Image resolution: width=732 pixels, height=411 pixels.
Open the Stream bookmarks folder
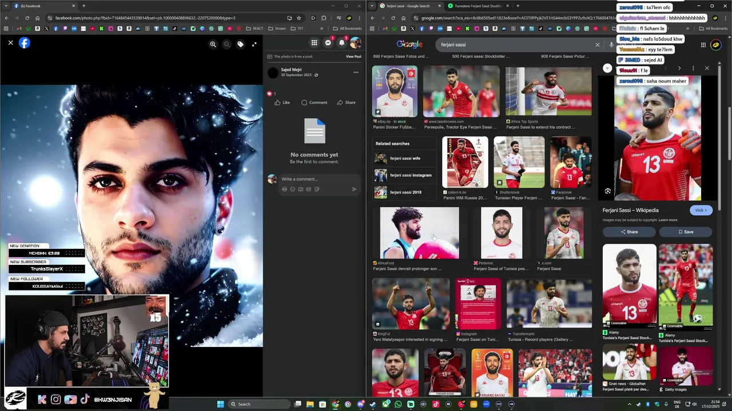point(277,29)
